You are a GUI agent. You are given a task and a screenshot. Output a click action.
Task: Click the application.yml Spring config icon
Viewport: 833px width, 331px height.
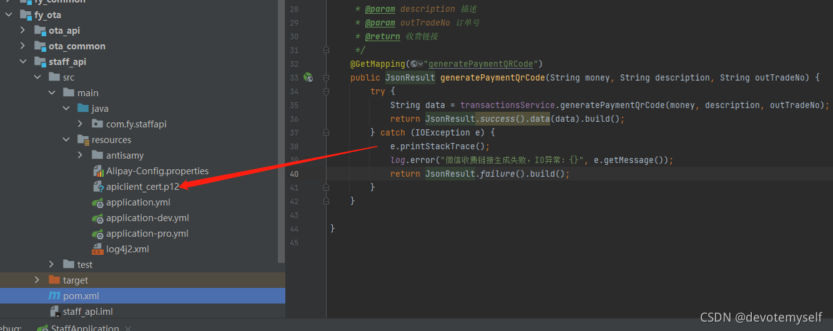[97, 202]
